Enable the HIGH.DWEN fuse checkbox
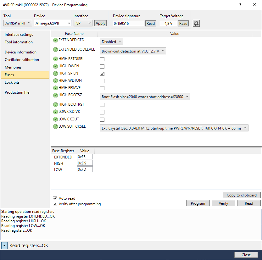 pyautogui.click(x=102, y=66)
